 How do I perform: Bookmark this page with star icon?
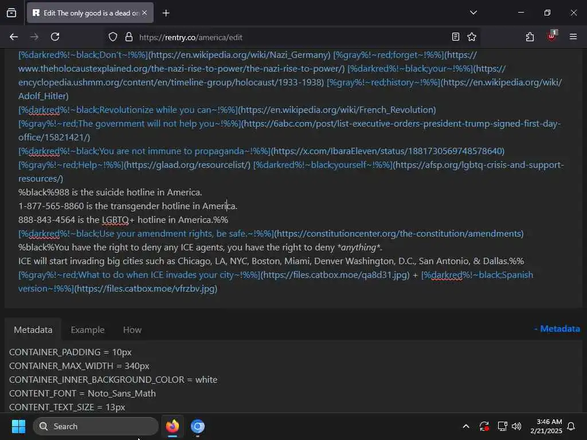(472, 37)
